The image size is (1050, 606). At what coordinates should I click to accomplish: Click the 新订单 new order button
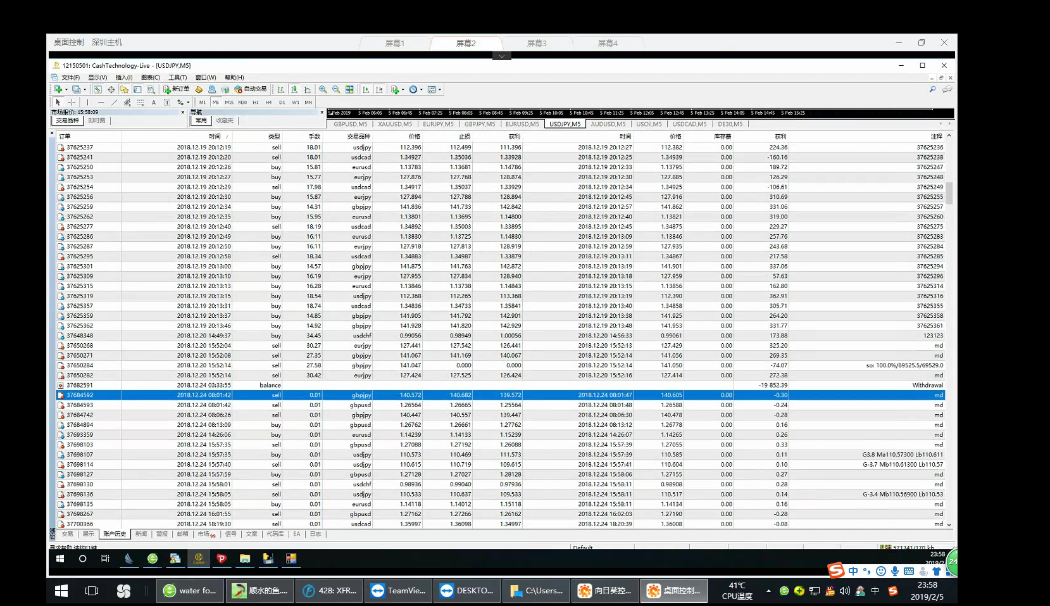[177, 89]
